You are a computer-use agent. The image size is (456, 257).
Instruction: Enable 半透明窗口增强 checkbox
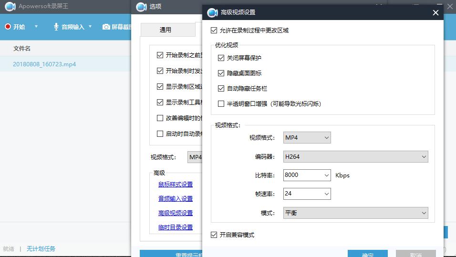click(221, 103)
